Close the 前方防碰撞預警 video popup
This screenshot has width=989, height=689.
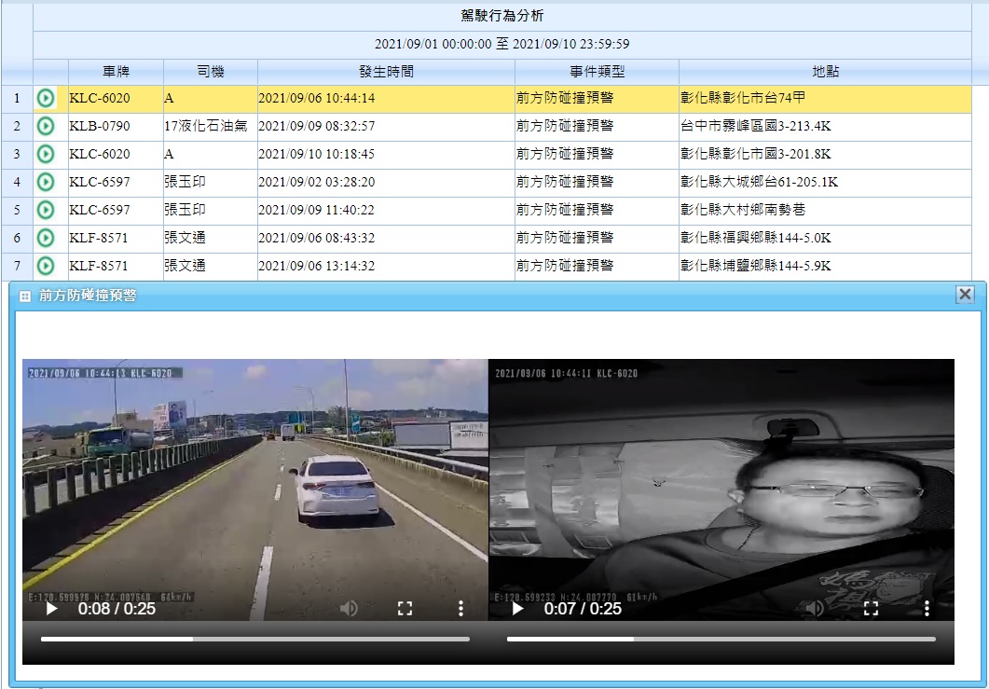point(965,295)
